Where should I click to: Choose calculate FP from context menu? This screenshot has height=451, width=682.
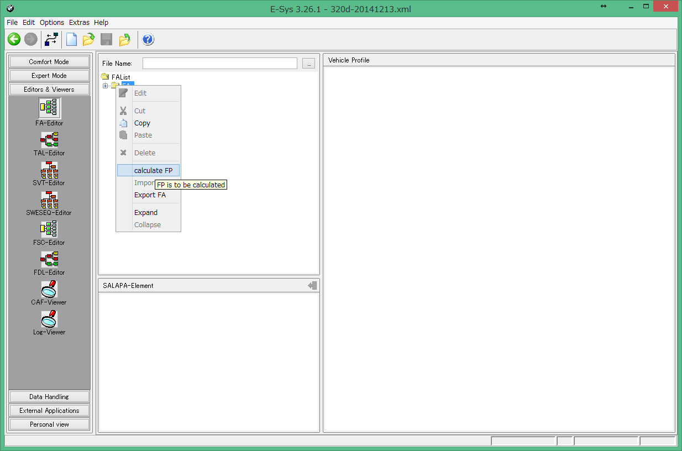point(153,171)
